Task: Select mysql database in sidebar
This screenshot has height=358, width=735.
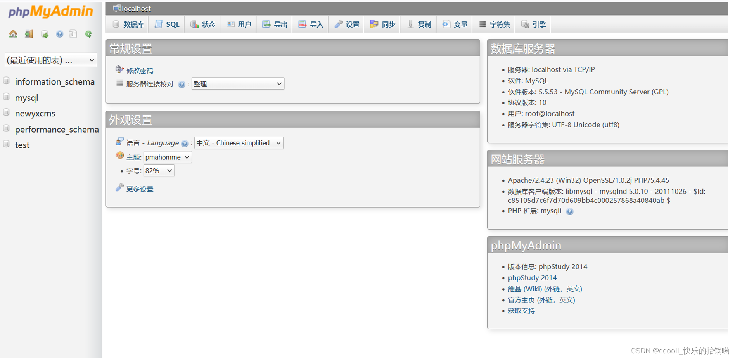Action: 26,98
